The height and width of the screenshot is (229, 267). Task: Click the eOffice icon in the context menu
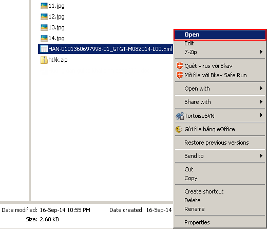(x=179, y=129)
